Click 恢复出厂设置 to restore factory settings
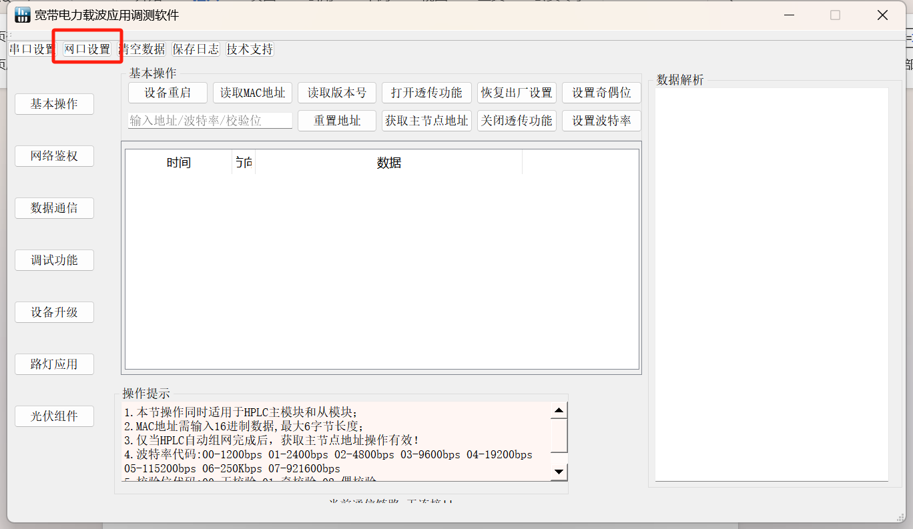Viewport: 913px width, 529px height. pos(517,93)
